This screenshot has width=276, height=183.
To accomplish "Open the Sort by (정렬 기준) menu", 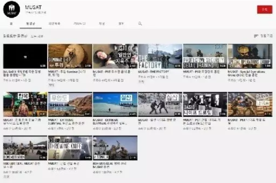I will tap(263, 36).
